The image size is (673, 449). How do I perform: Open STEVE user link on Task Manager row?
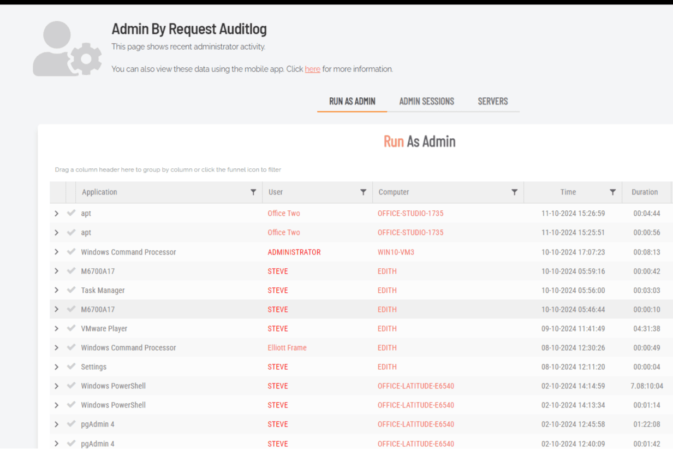coord(278,290)
